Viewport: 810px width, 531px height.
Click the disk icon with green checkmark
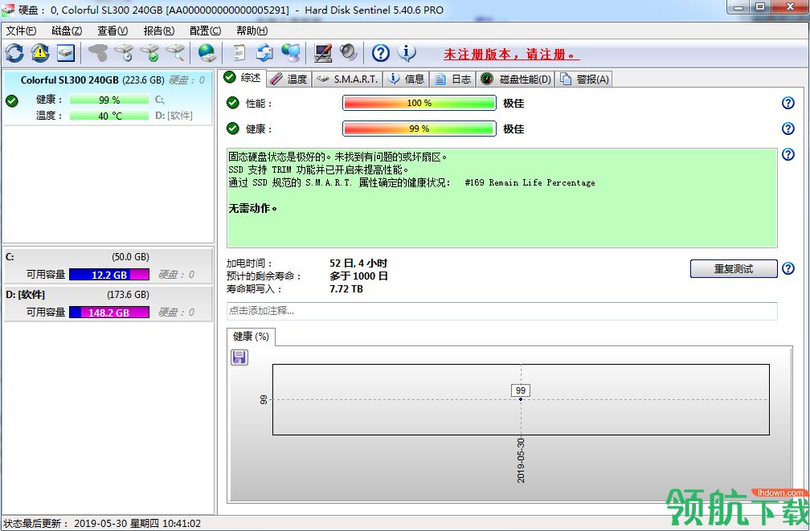pos(149,53)
